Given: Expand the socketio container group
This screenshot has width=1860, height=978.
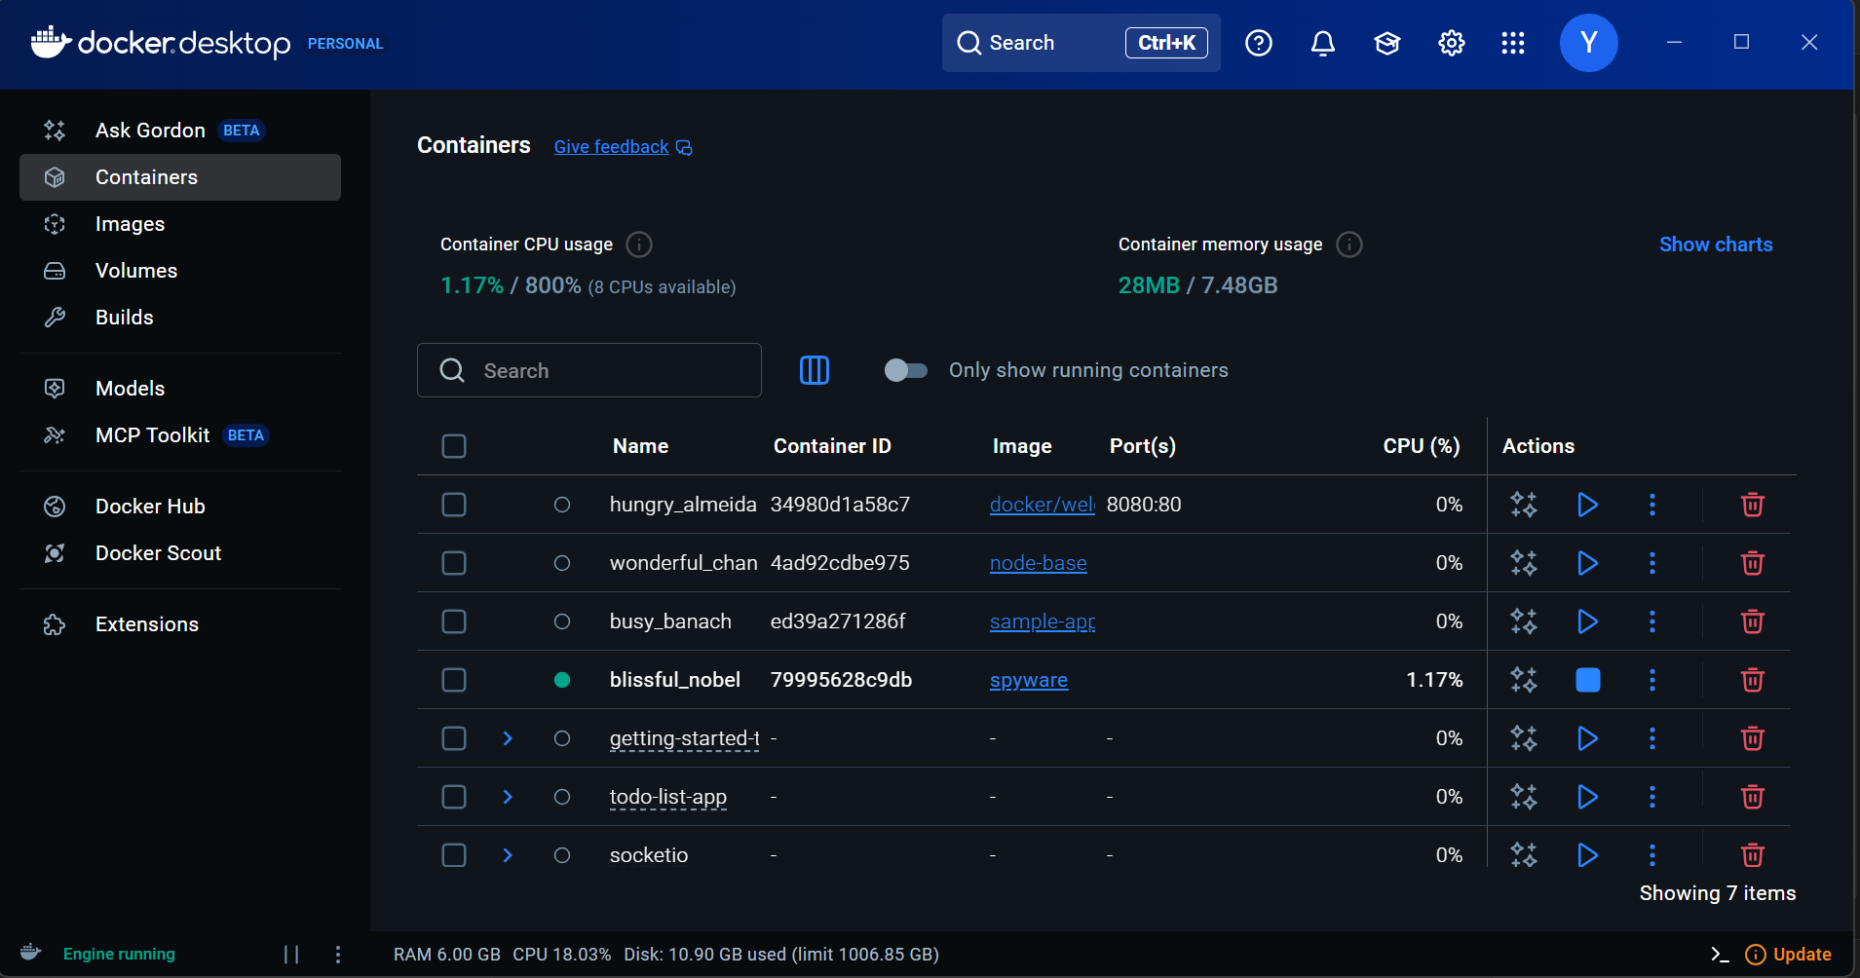Looking at the screenshot, I should point(508,855).
